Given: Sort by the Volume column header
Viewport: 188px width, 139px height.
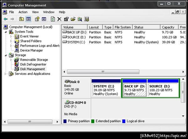Looking at the screenshot, I should [x=75, y=27].
